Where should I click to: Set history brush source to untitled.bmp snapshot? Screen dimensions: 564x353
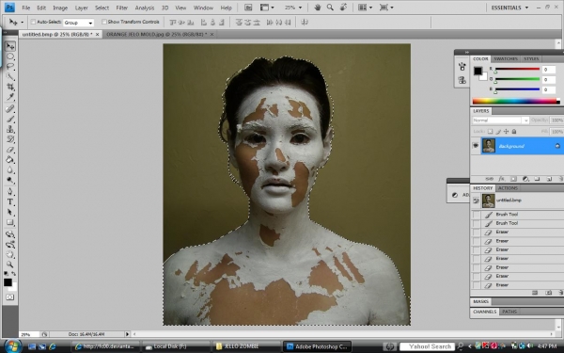[476, 201]
